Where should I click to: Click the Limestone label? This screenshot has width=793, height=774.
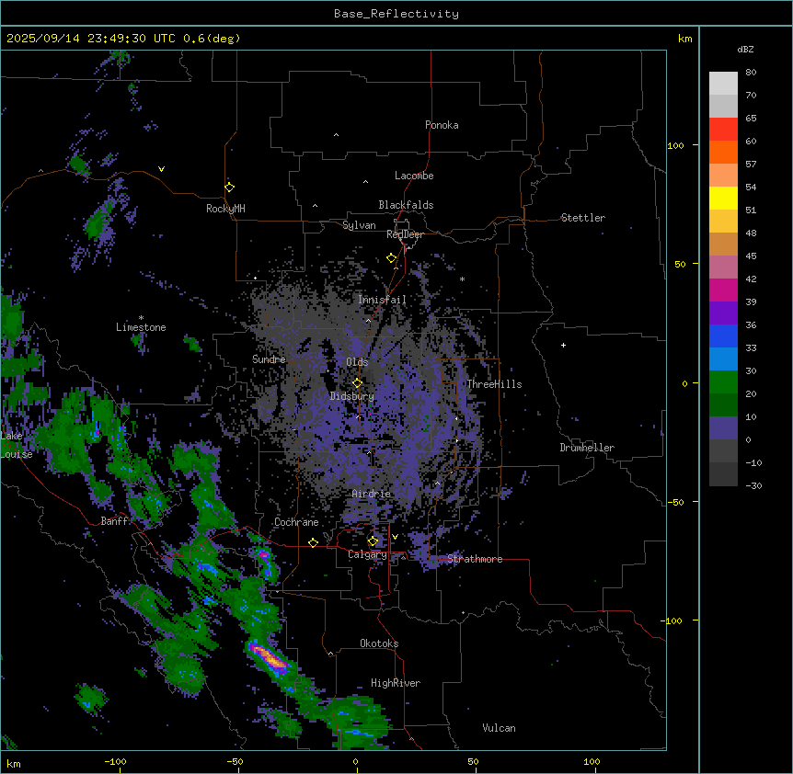point(141,327)
